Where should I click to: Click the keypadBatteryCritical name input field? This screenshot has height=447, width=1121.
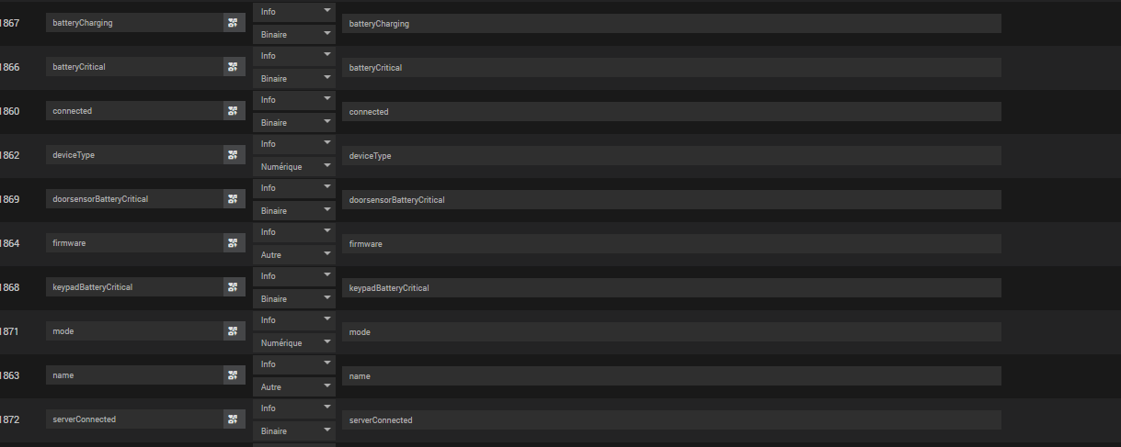click(134, 287)
